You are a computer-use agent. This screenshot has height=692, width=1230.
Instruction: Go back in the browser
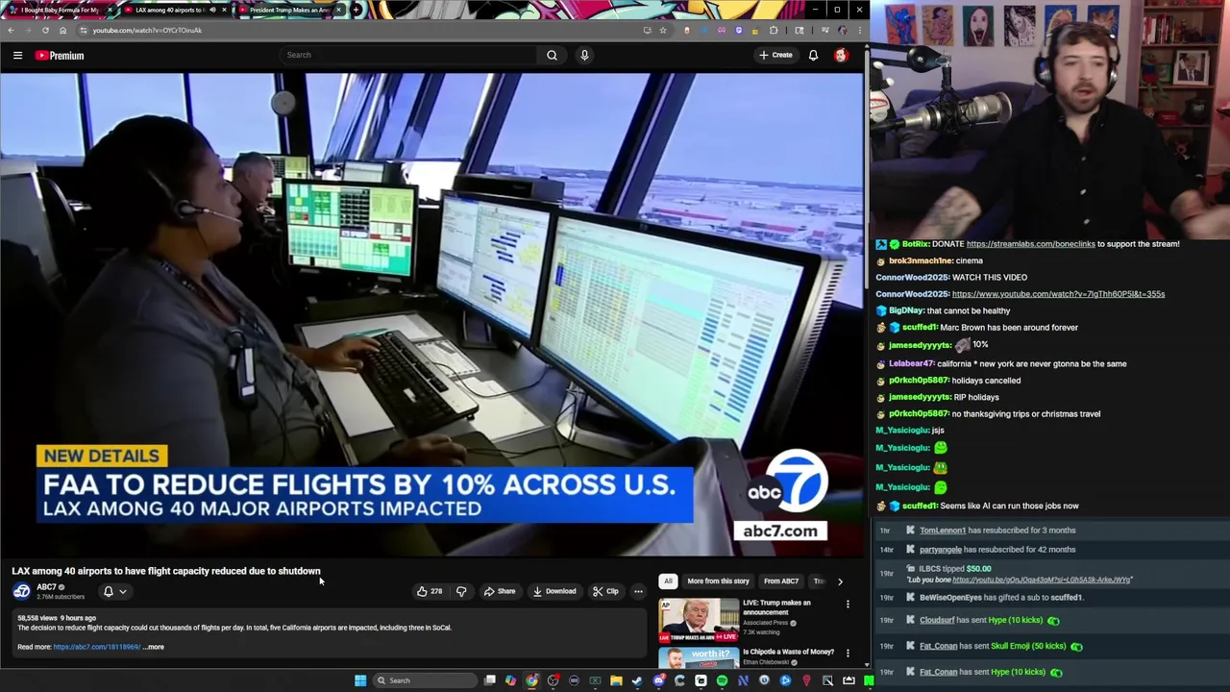[x=11, y=30]
